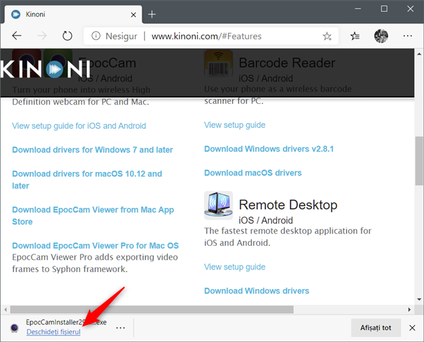Open site info icon next to Nesigur
The image size is (424, 342).
coord(96,36)
